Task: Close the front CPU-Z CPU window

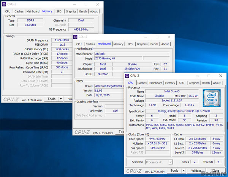Action: pos(220,76)
